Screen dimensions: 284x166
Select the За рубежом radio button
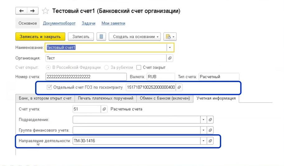[106, 67]
